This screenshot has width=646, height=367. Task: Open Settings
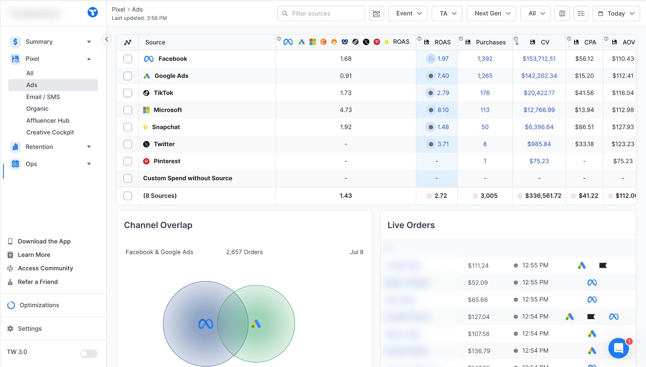point(30,329)
